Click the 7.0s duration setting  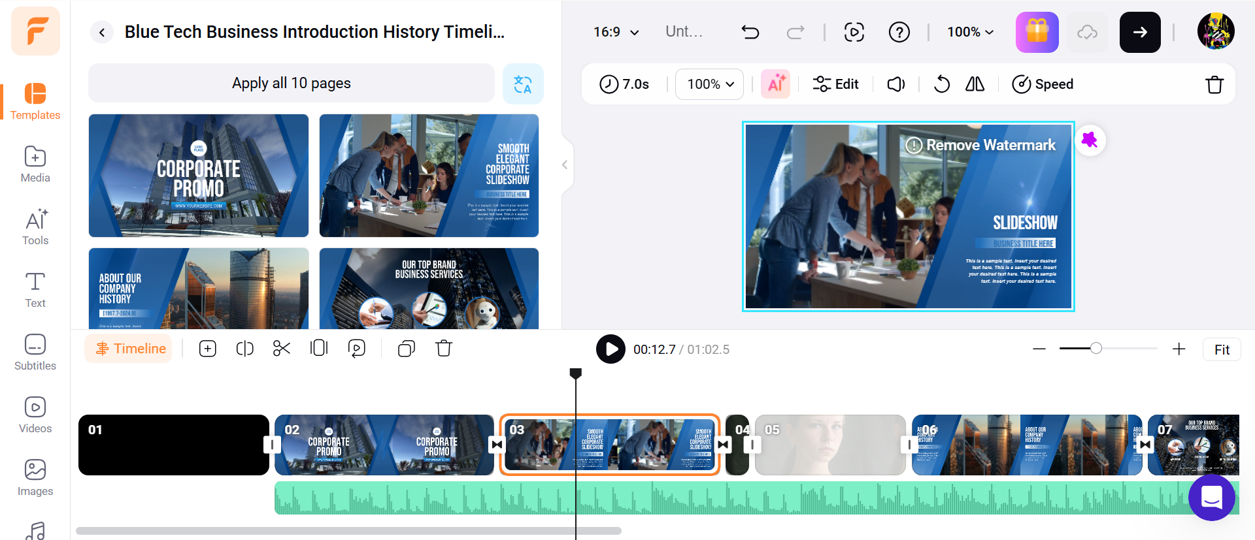click(x=624, y=84)
